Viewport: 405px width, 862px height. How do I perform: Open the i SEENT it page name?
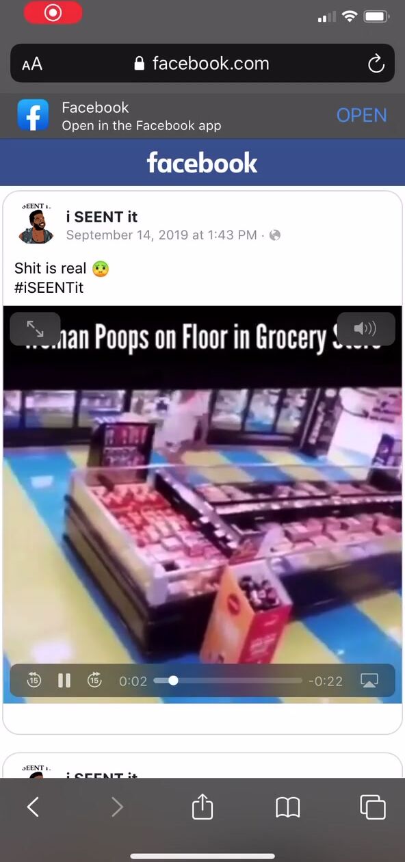coord(101,217)
